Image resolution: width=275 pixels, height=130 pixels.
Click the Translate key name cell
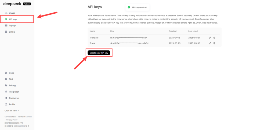pos(94,38)
